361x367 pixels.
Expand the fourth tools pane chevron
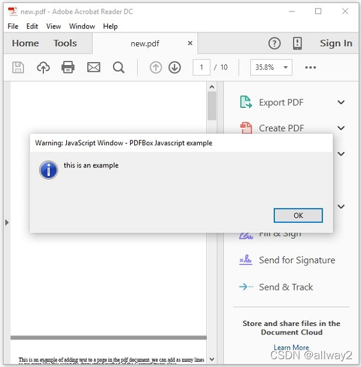click(x=341, y=206)
